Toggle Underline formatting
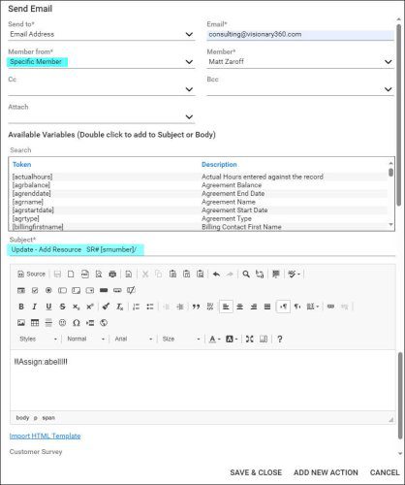This screenshot has width=405, height=485. tap(48, 307)
